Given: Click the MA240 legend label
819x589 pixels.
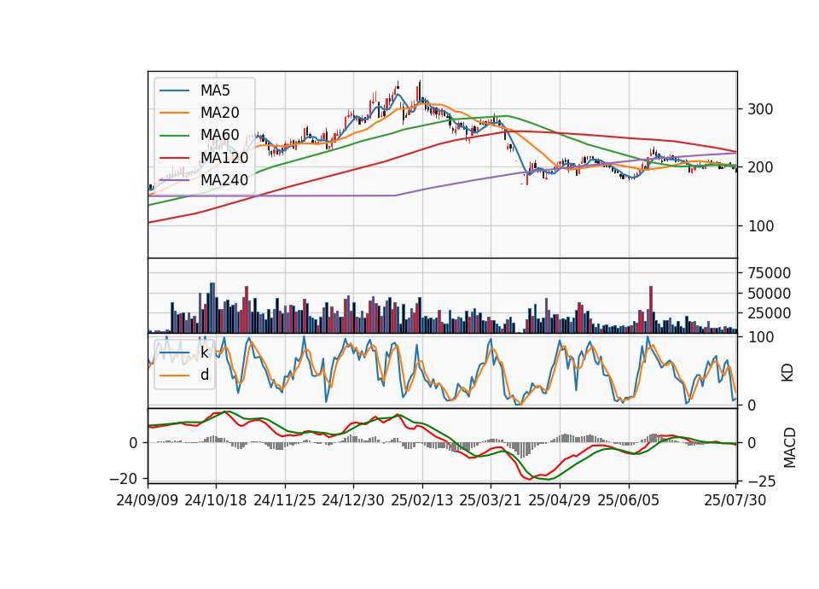Looking at the screenshot, I should point(224,180).
